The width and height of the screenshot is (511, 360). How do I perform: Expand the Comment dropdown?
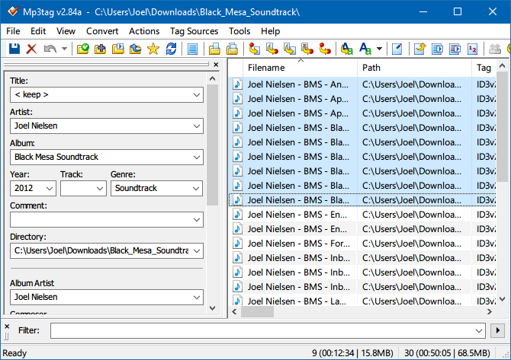coord(197,220)
